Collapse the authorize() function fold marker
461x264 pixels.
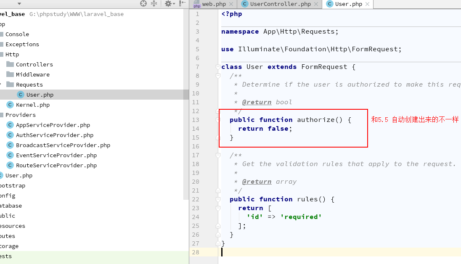(x=218, y=120)
